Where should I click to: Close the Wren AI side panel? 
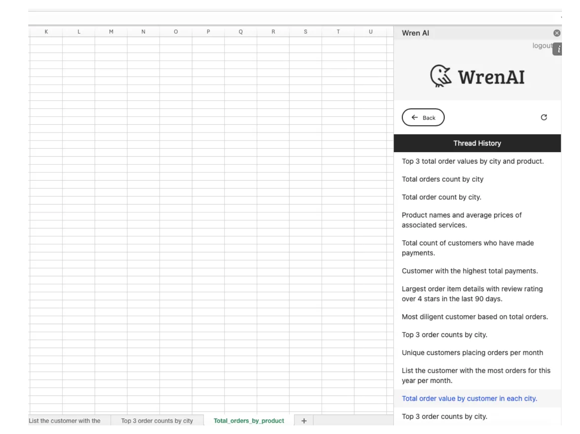(x=556, y=33)
